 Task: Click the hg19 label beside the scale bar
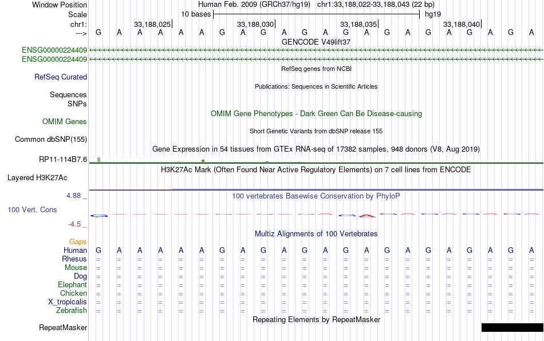pyautogui.click(x=433, y=14)
